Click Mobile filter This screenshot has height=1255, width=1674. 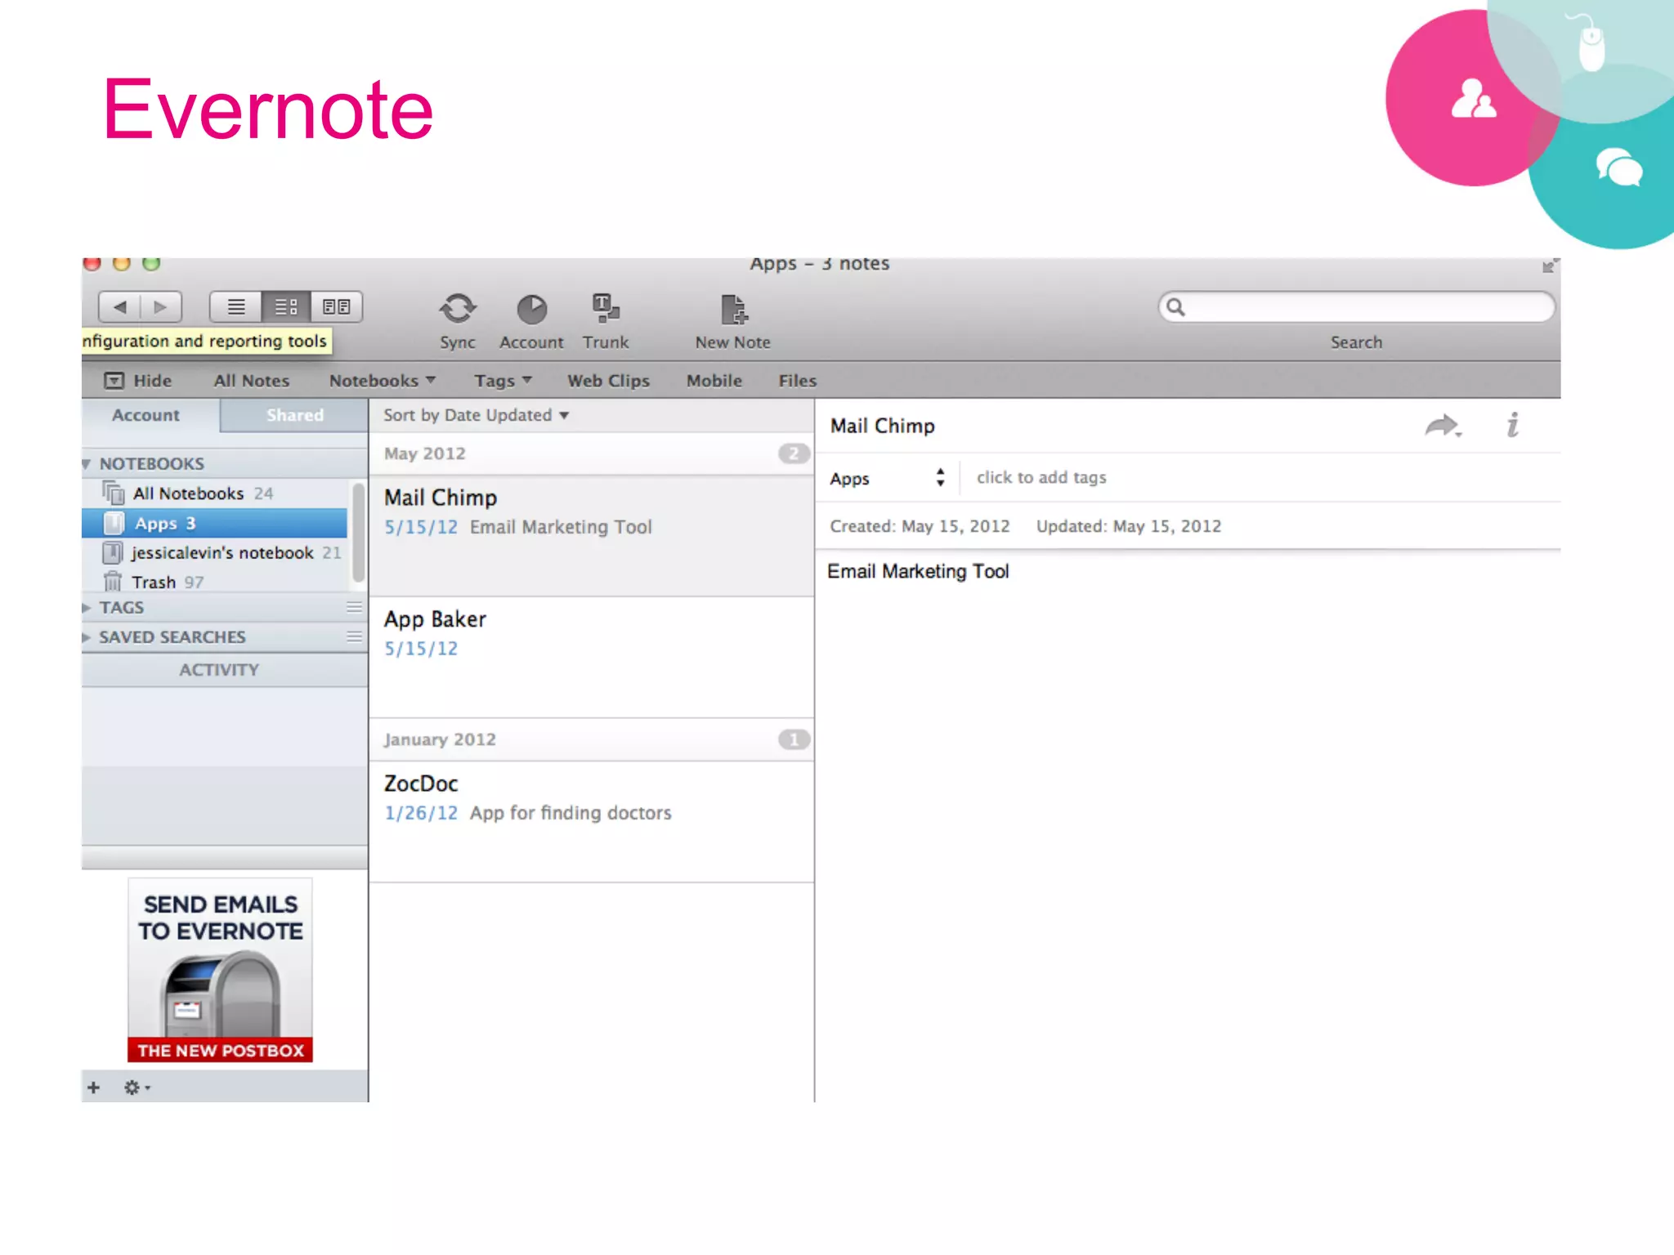tap(714, 381)
